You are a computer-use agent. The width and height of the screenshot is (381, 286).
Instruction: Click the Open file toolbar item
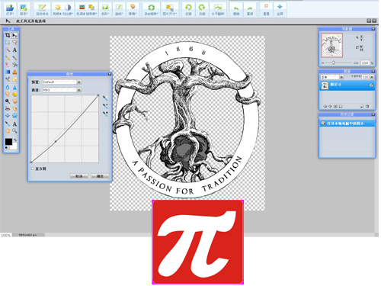pos(10,10)
